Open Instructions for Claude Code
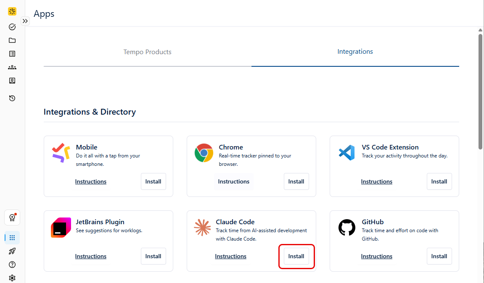The height and width of the screenshot is (283, 484). [230, 256]
